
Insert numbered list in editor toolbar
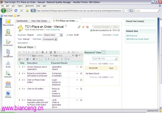click(x=60, y=52)
